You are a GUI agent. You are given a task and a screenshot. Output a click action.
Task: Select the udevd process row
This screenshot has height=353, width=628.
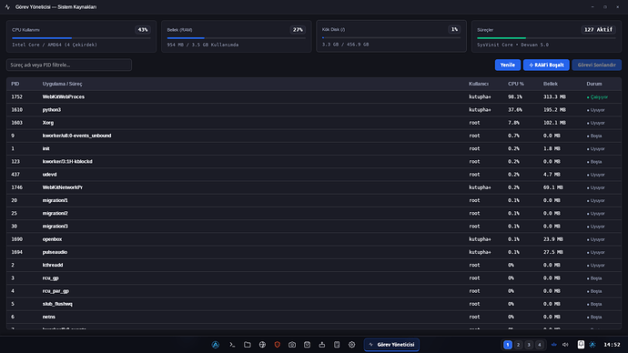pyautogui.click(x=314, y=175)
